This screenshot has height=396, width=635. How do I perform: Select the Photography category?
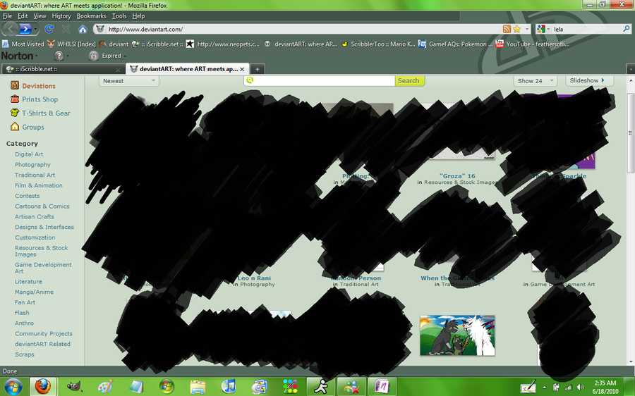pyautogui.click(x=32, y=165)
